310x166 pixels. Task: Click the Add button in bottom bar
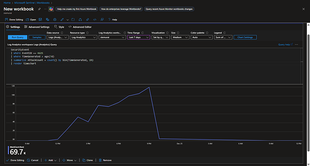(x=48, y=160)
